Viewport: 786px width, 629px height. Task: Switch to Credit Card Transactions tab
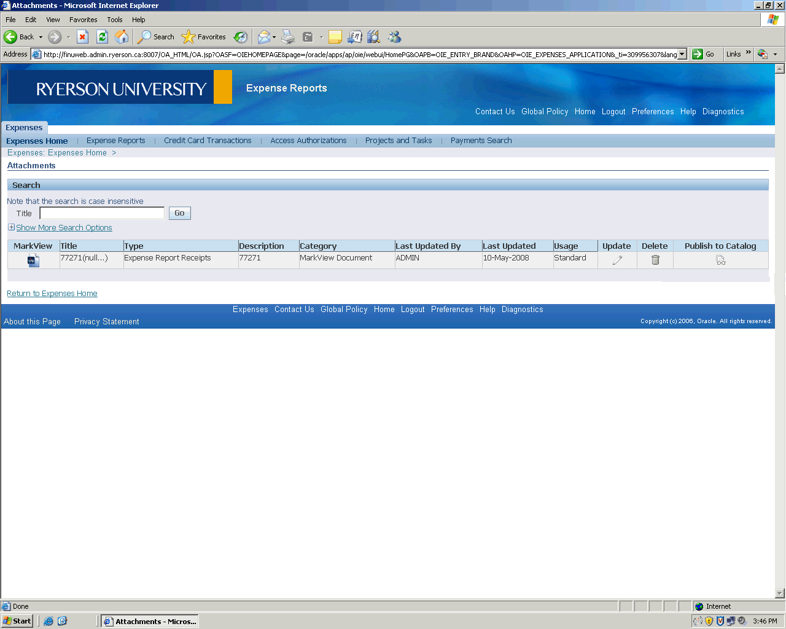(208, 141)
